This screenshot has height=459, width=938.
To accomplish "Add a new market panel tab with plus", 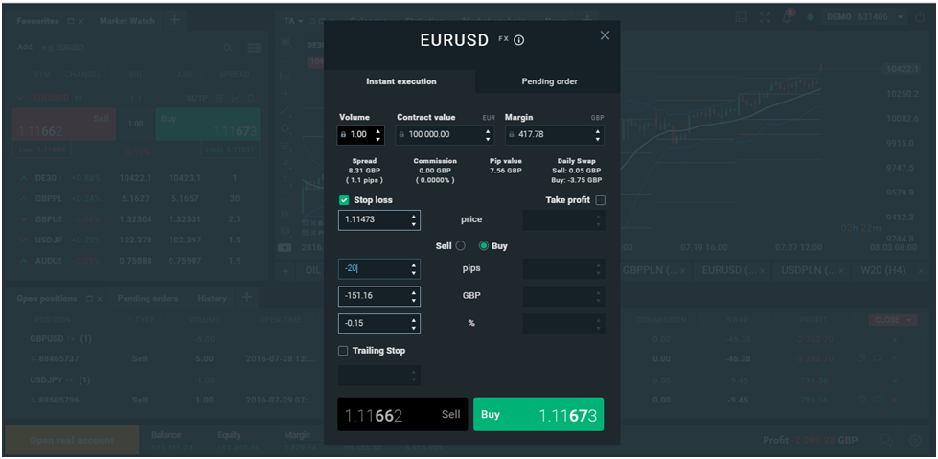I will 174,20.
